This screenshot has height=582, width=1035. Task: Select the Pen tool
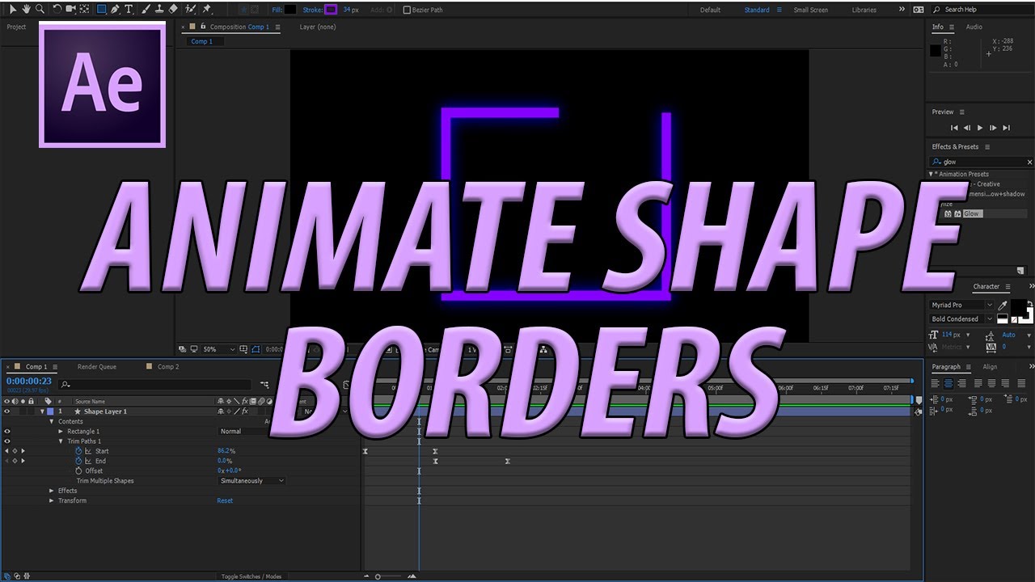pyautogui.click(x=115, y=10)
